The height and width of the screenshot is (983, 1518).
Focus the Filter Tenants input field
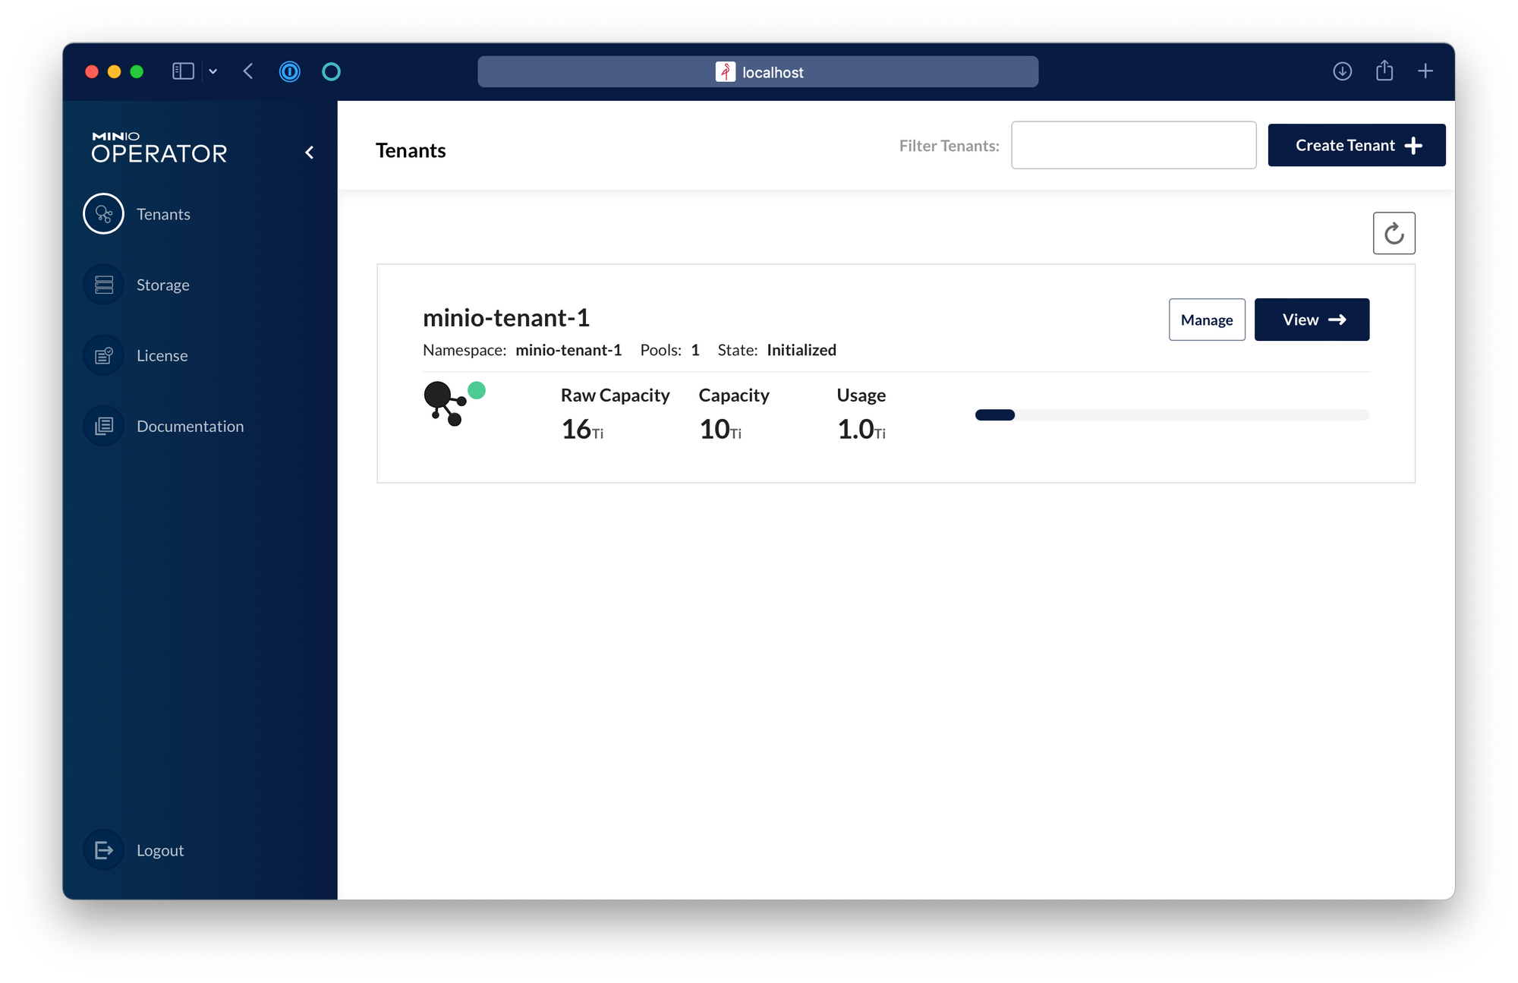pos(1133,145)
